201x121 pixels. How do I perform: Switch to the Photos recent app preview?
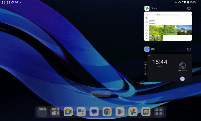click(168, 26)
